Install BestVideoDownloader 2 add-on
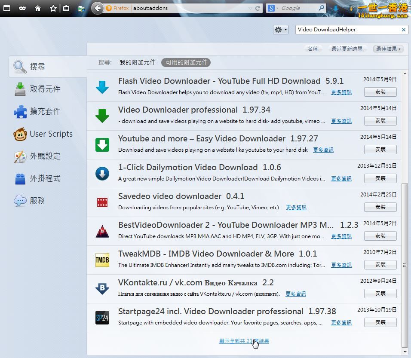The height and width of the screenshot is (358, 411). pyautogui.click(x=380, y=236)
